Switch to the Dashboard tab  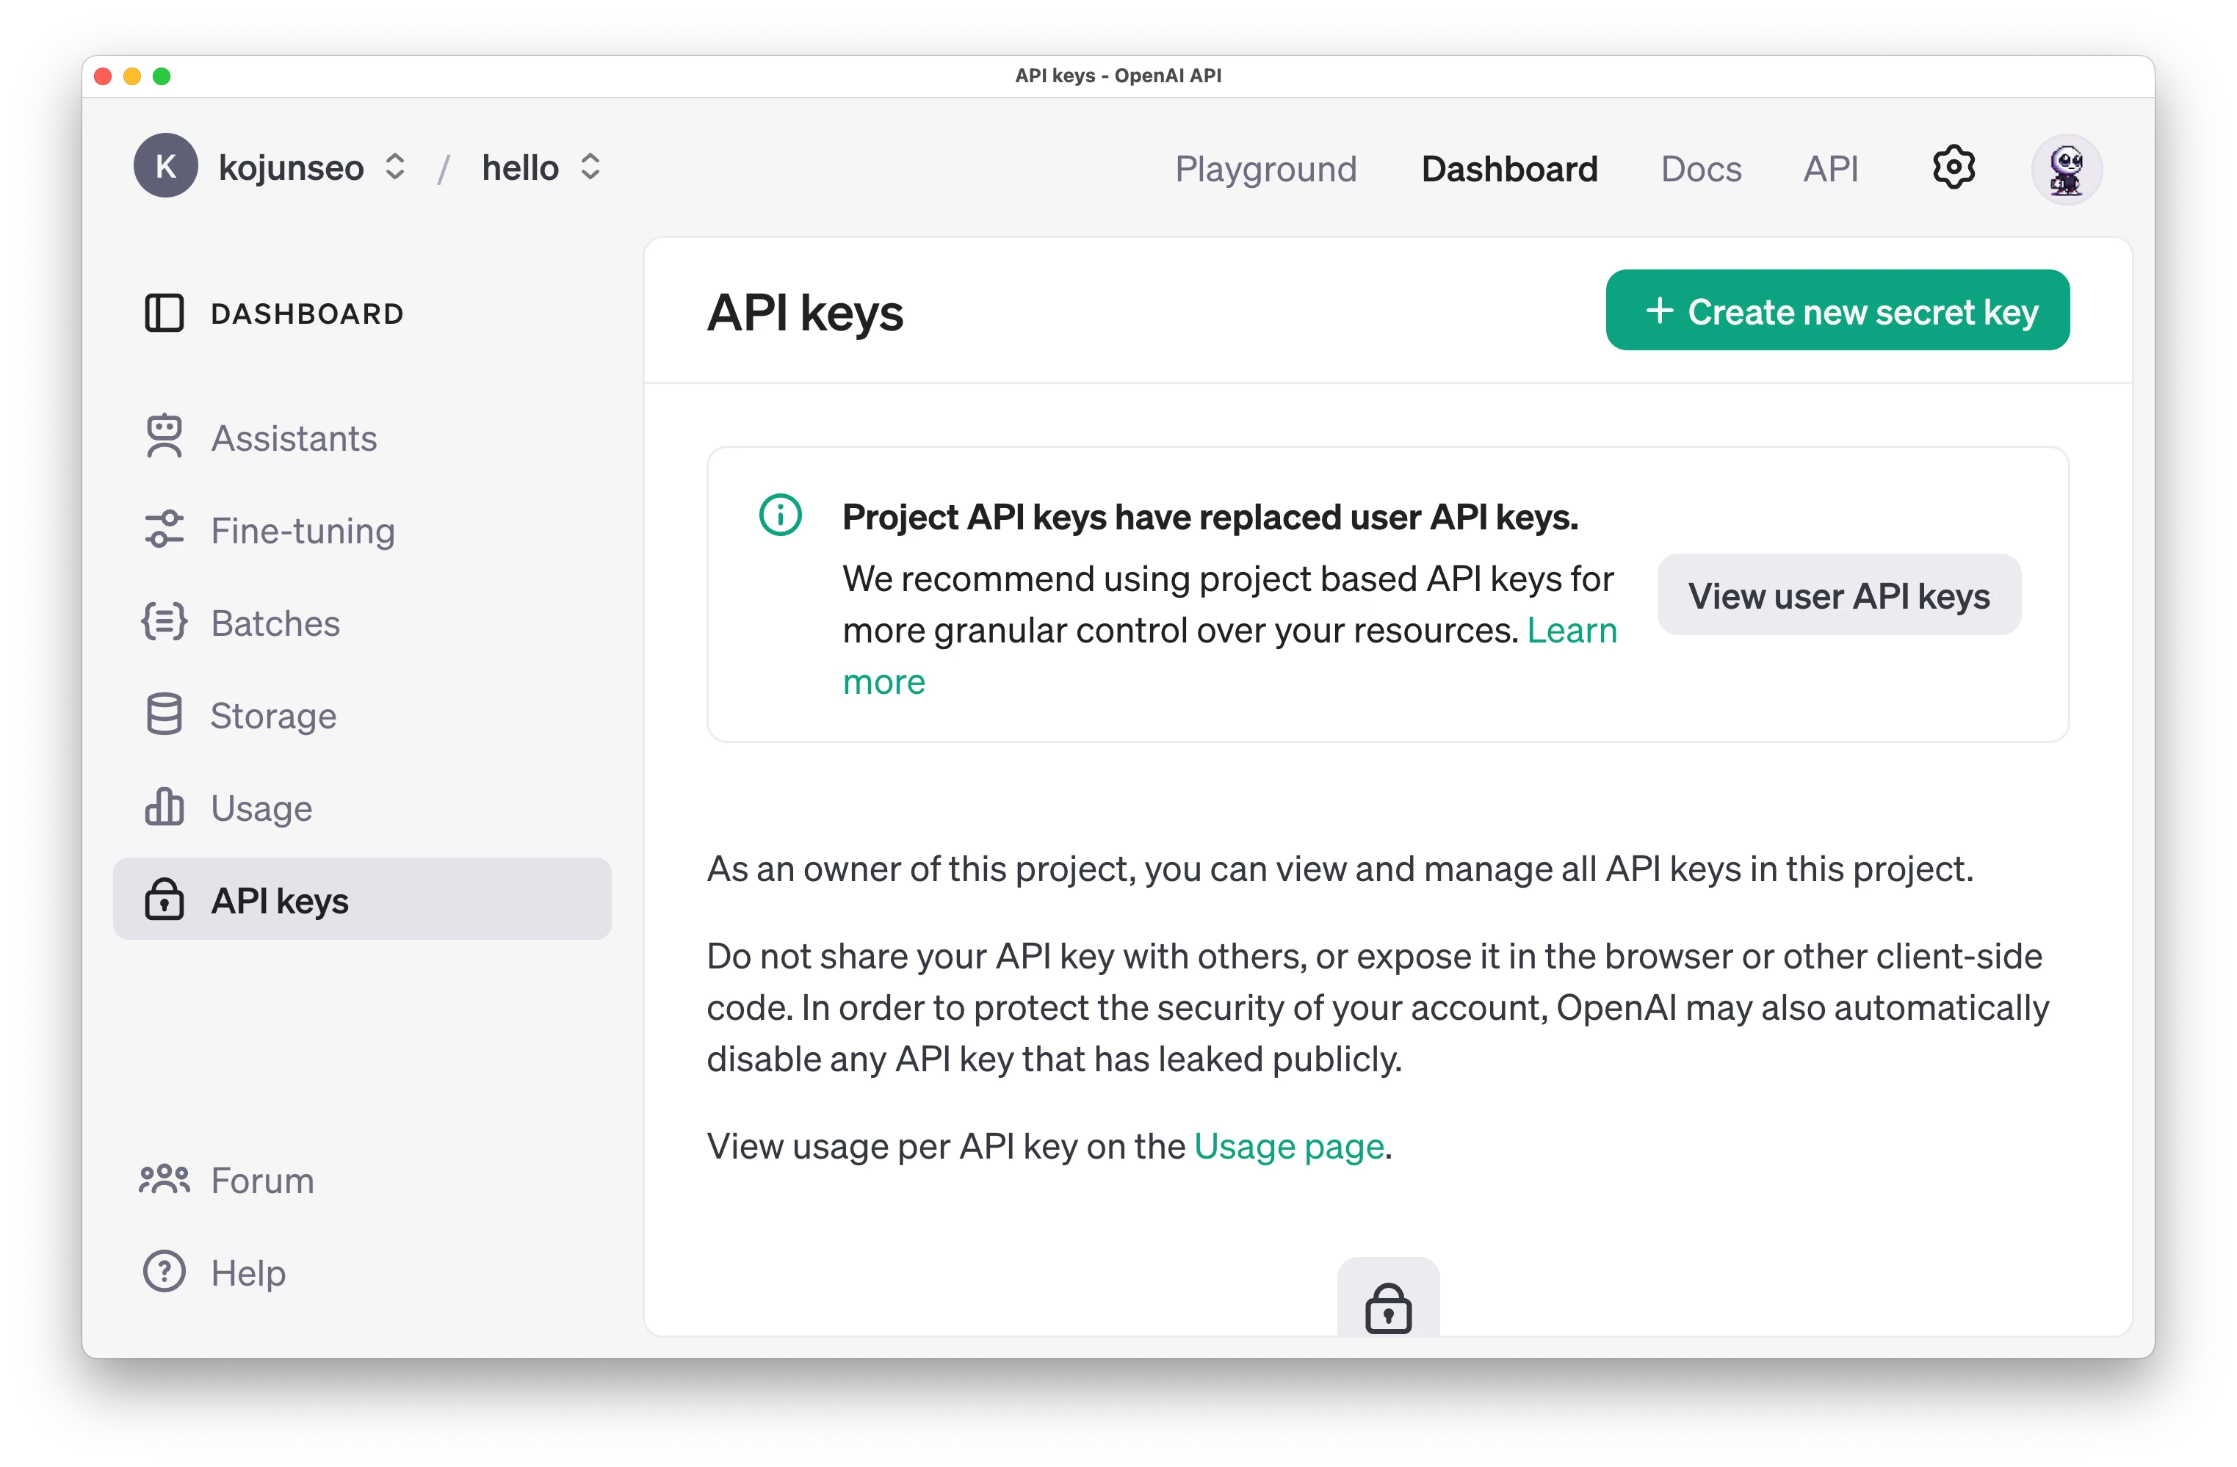click(1508, 169)
